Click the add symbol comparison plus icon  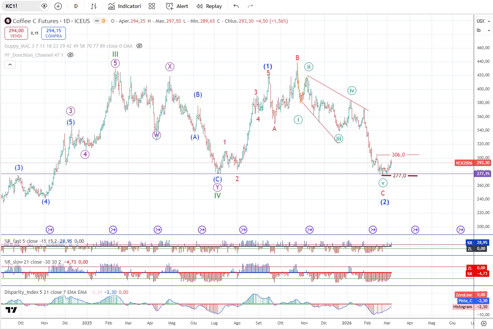coord(58,6)
